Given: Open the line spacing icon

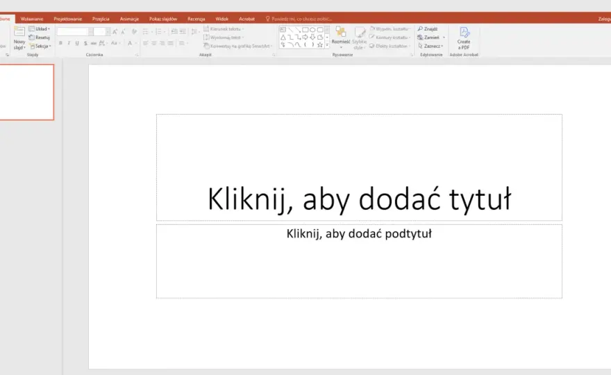Looking at the screenshot, I should pyautogui.click(x=194, y=31).
